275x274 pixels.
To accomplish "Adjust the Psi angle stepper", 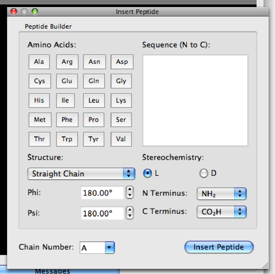I will (x=130, y=213).
